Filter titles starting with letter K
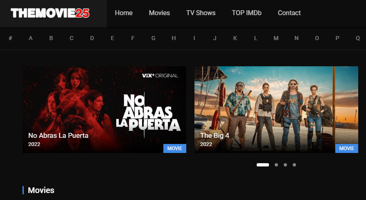366x200 pixels. tap(235, 38)
